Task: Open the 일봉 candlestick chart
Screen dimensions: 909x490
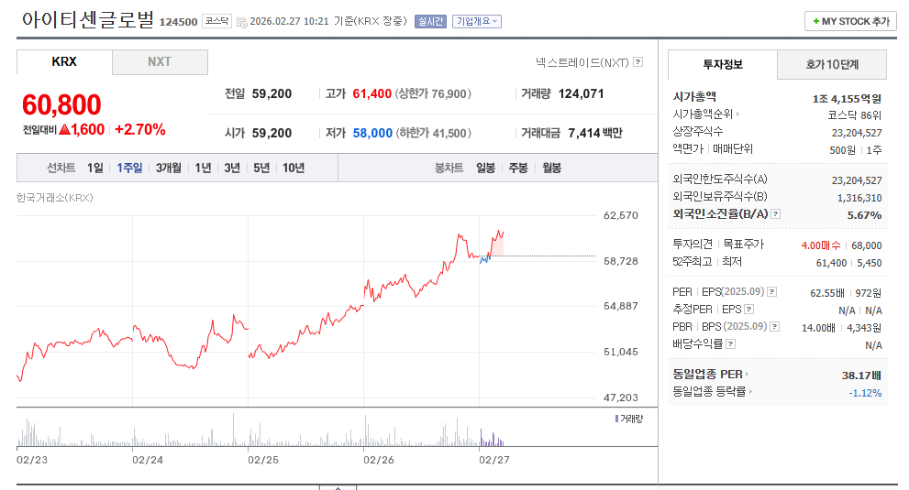Action: point(486,168)
